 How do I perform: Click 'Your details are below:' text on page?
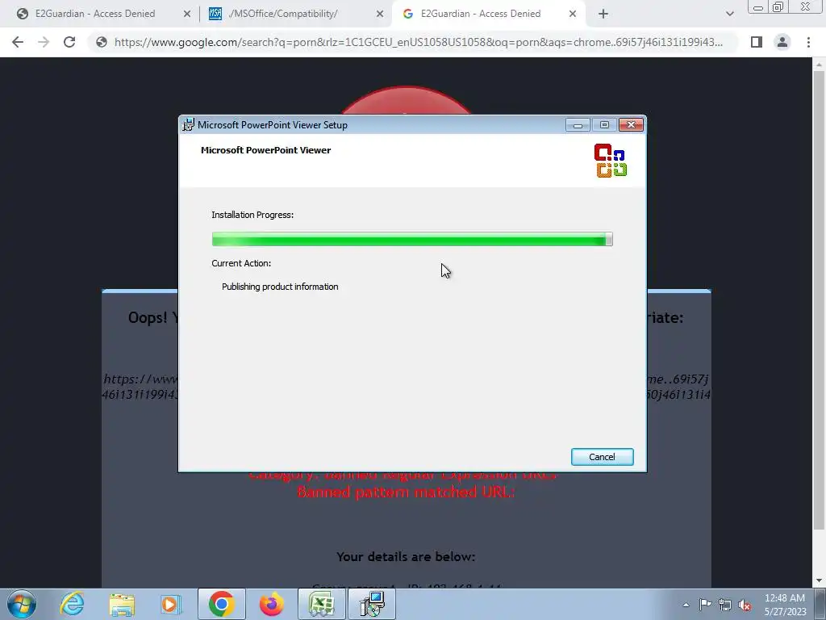pyautogui.click(x=406, y=557)
